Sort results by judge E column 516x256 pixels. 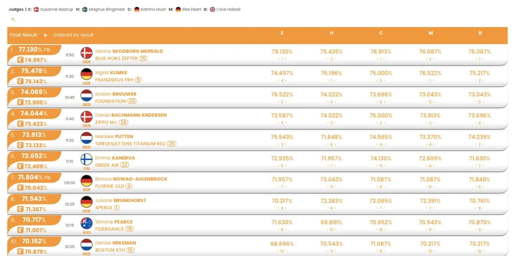pos(282,33)
